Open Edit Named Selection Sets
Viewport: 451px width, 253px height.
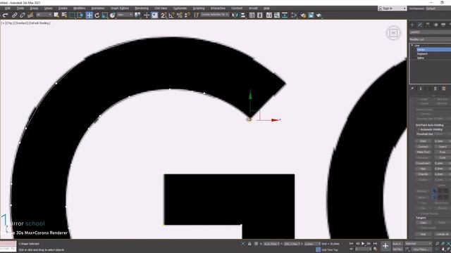click(x=196, y=15)
